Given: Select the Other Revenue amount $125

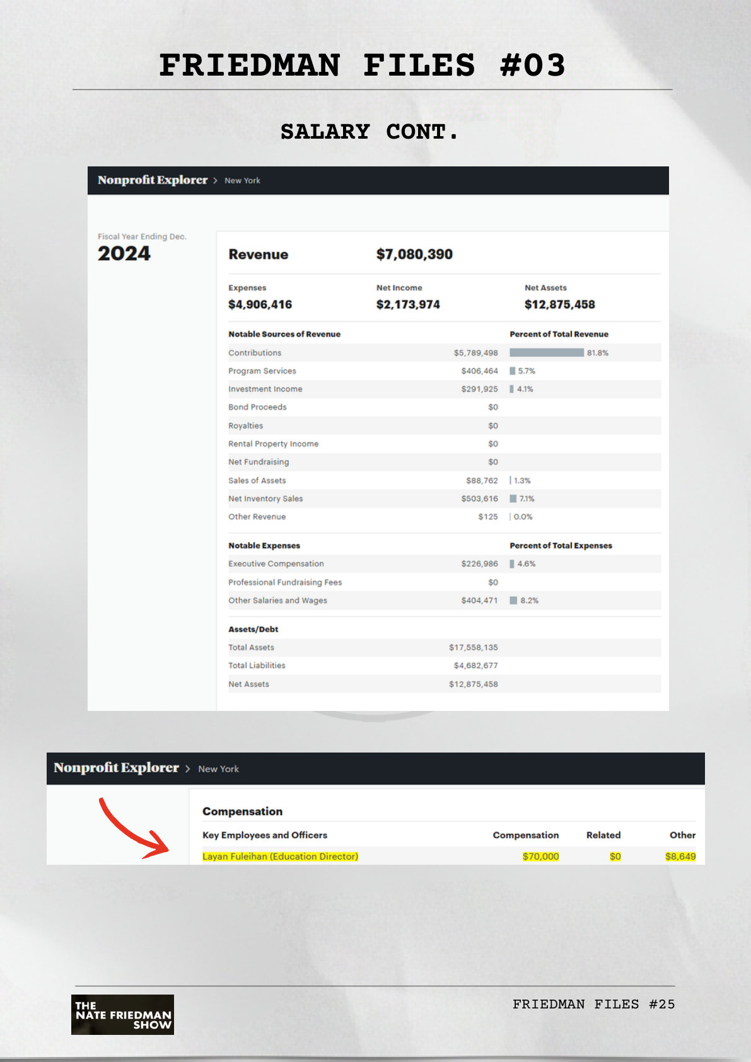Looking at the screenshot, I should click(488, 517).
